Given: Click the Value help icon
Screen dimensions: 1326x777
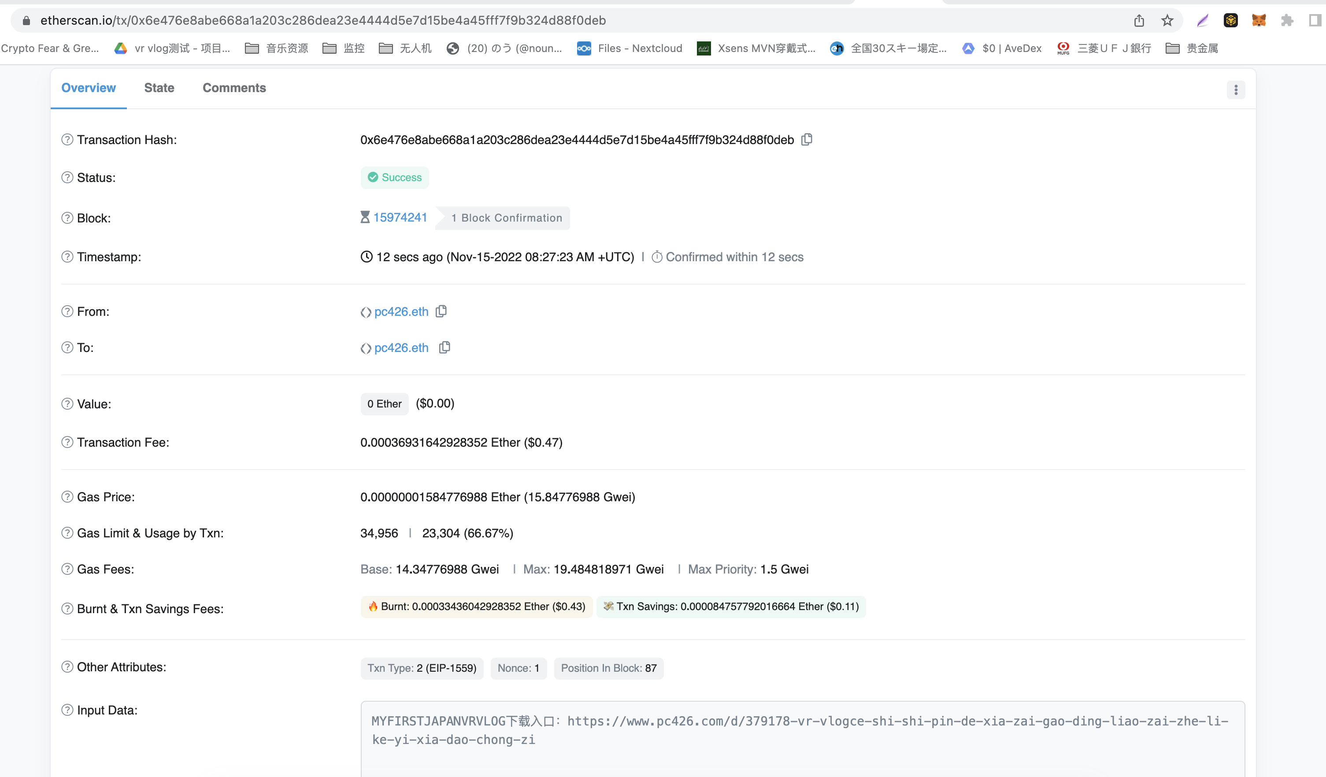Looking at the screenshot, I should pyautogui.click(x=67, y=403).
